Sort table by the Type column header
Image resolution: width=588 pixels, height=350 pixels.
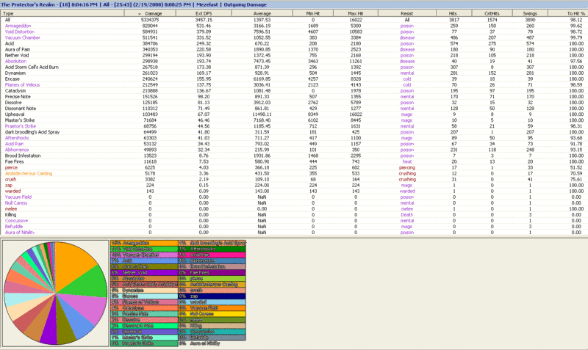point(62,13)
